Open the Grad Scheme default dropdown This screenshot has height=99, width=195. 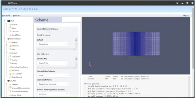point(53,44)
